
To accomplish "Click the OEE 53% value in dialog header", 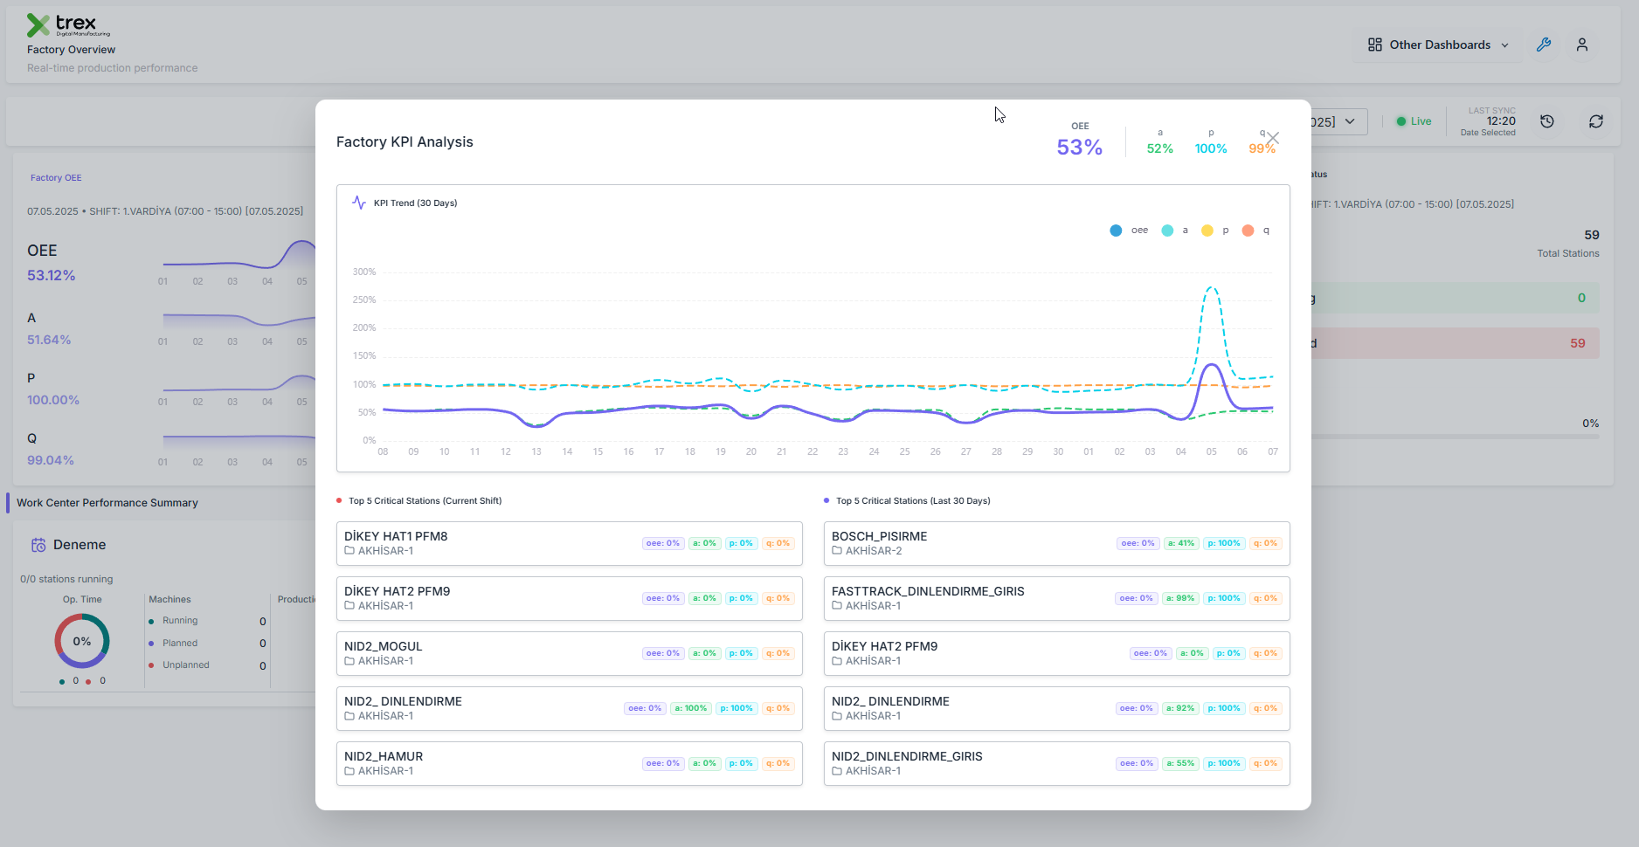I will (1080, 148).
